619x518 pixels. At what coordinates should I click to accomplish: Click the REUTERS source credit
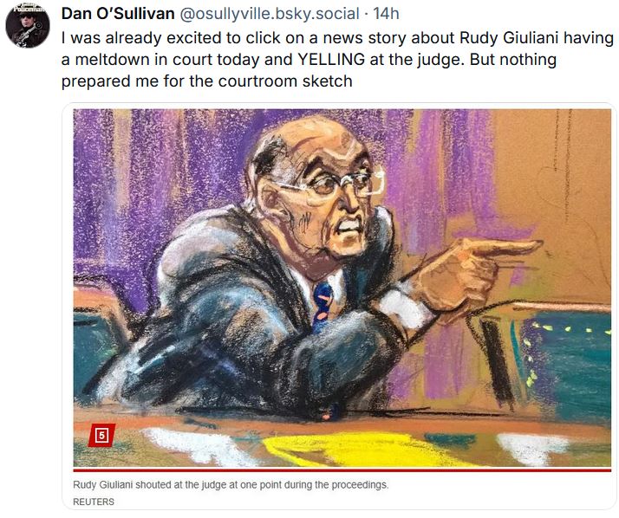(94, 502)
